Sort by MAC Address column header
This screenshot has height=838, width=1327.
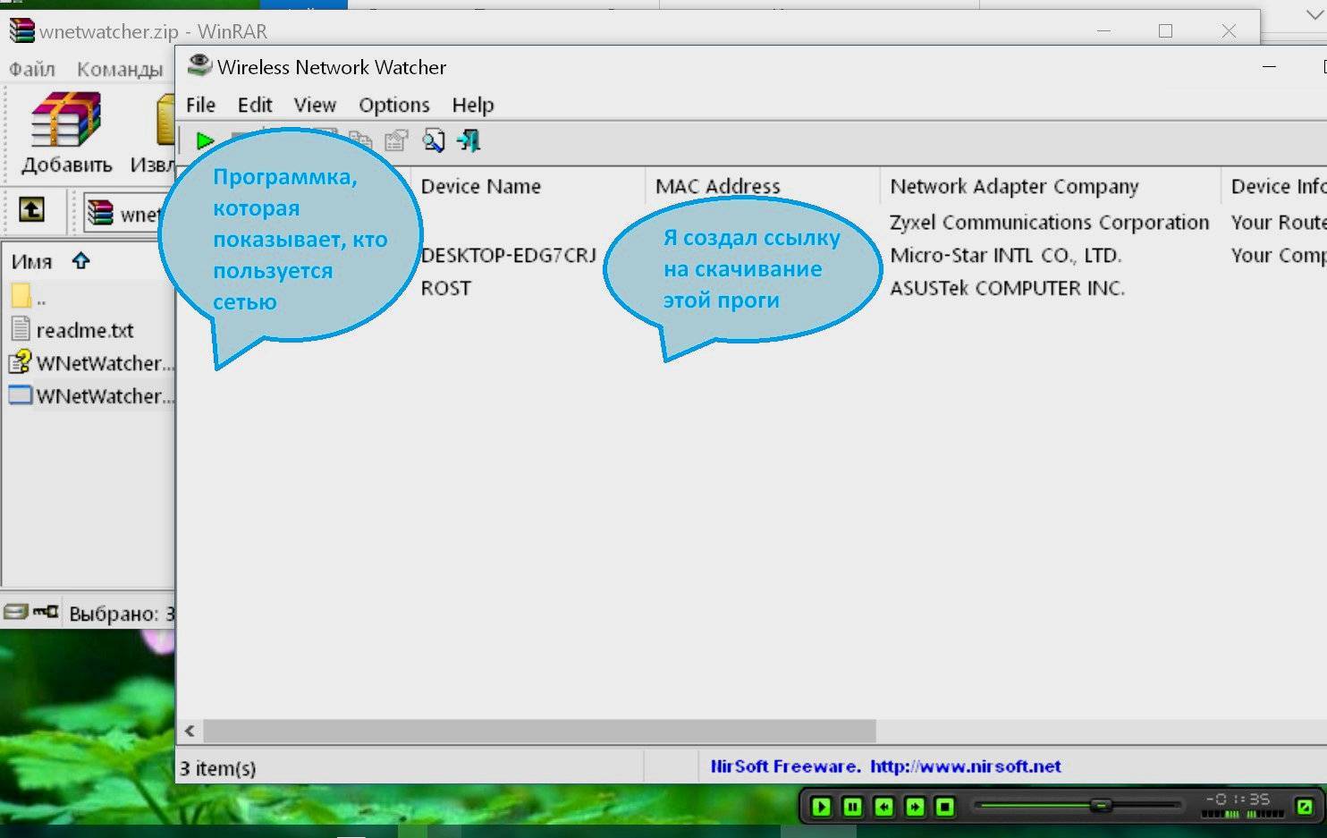point(762,186)
